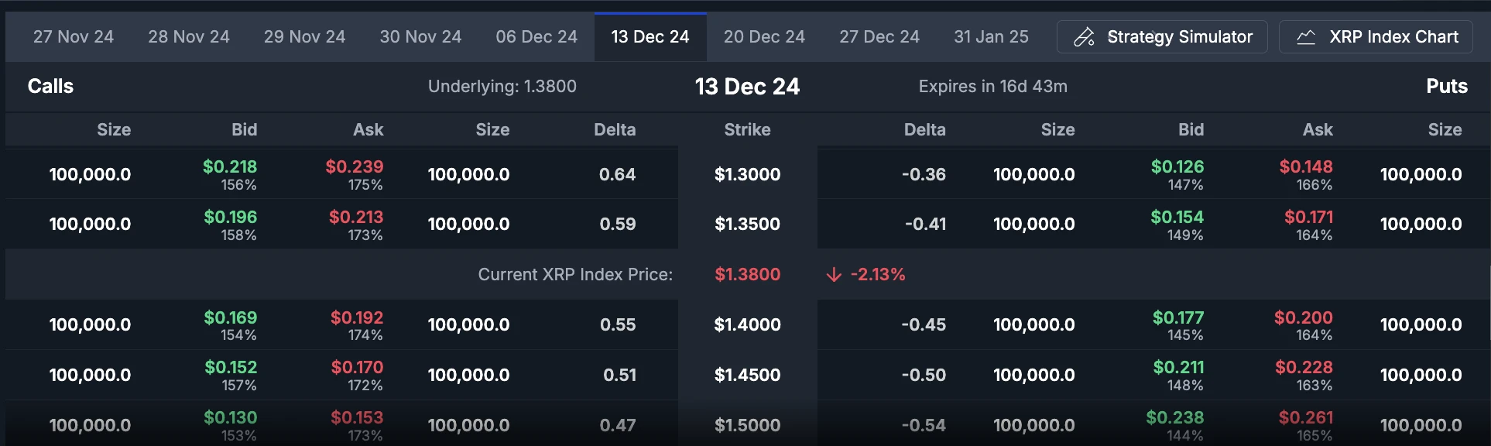Image resolution: width=1491 pixels, height=446 pixels.
Task: Open the 30 Nov 24 expiry tab
Action: click(x=420, y=36)
